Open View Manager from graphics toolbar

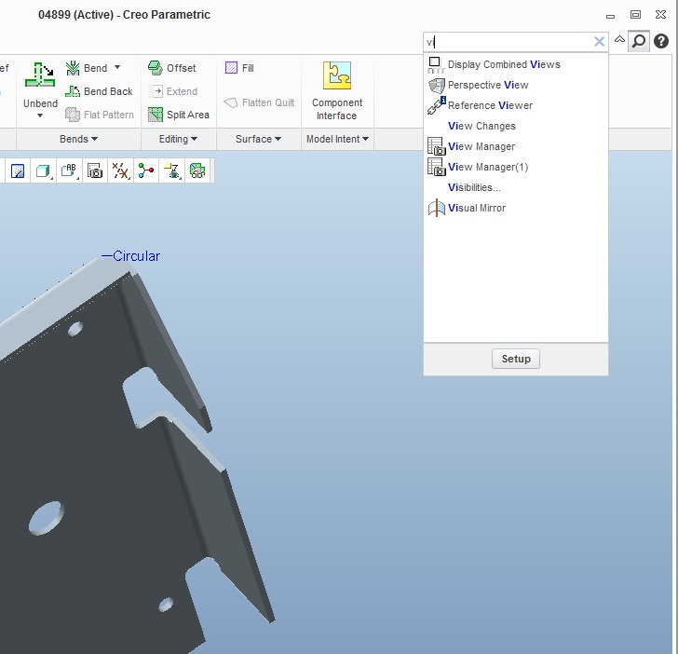click(95, 171)
